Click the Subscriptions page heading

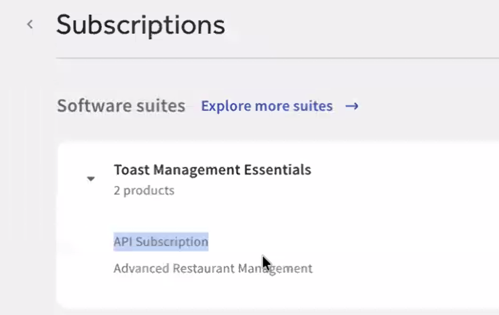[140, 25]
